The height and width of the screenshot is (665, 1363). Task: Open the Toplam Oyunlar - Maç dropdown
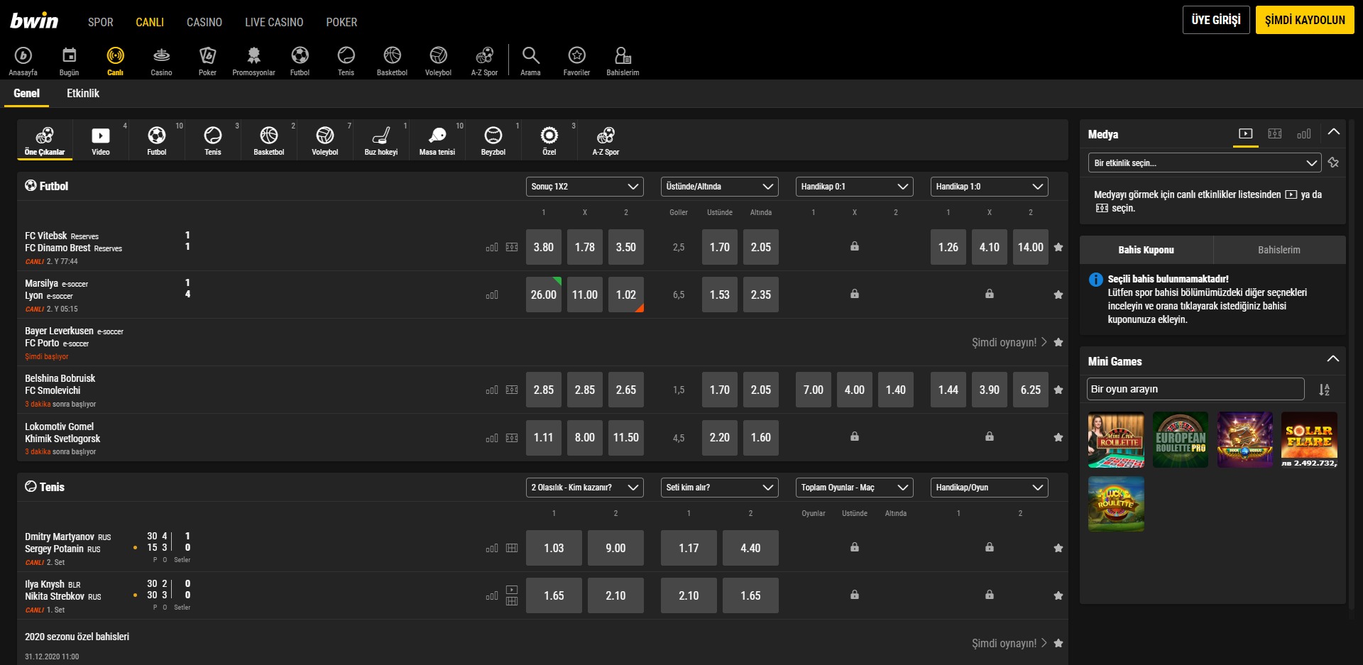pos(855,488)
